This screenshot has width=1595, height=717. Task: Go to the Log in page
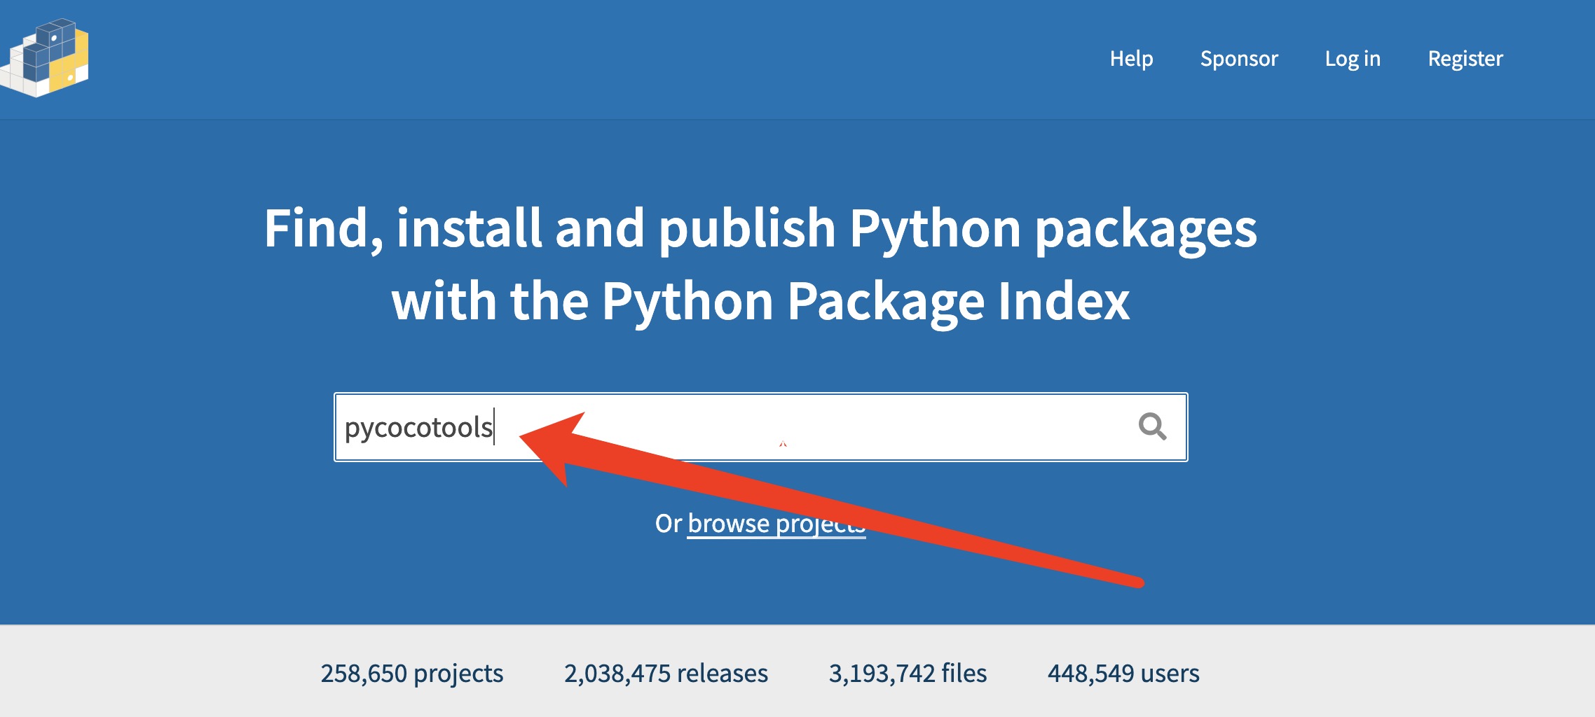1353,59
